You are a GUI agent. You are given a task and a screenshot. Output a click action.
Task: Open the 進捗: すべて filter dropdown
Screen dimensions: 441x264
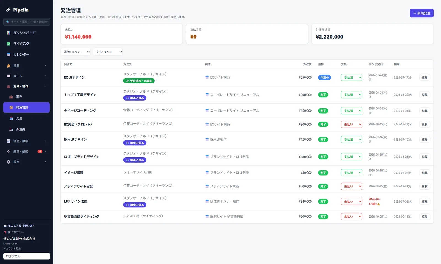click(76, 52)
